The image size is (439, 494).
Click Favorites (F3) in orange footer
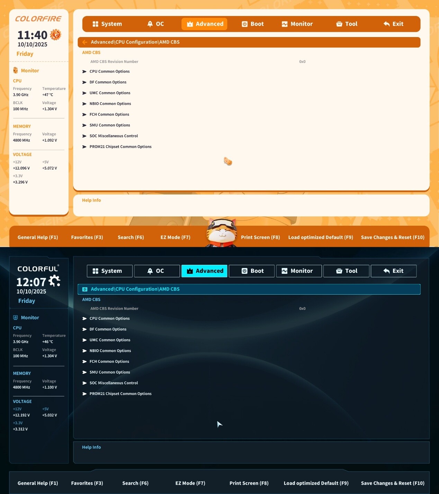tap(87, 237)
